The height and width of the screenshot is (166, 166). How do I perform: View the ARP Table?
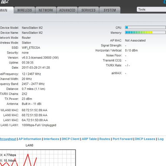pos(89,139)
